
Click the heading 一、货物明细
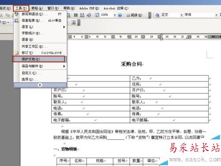[65, 149]
